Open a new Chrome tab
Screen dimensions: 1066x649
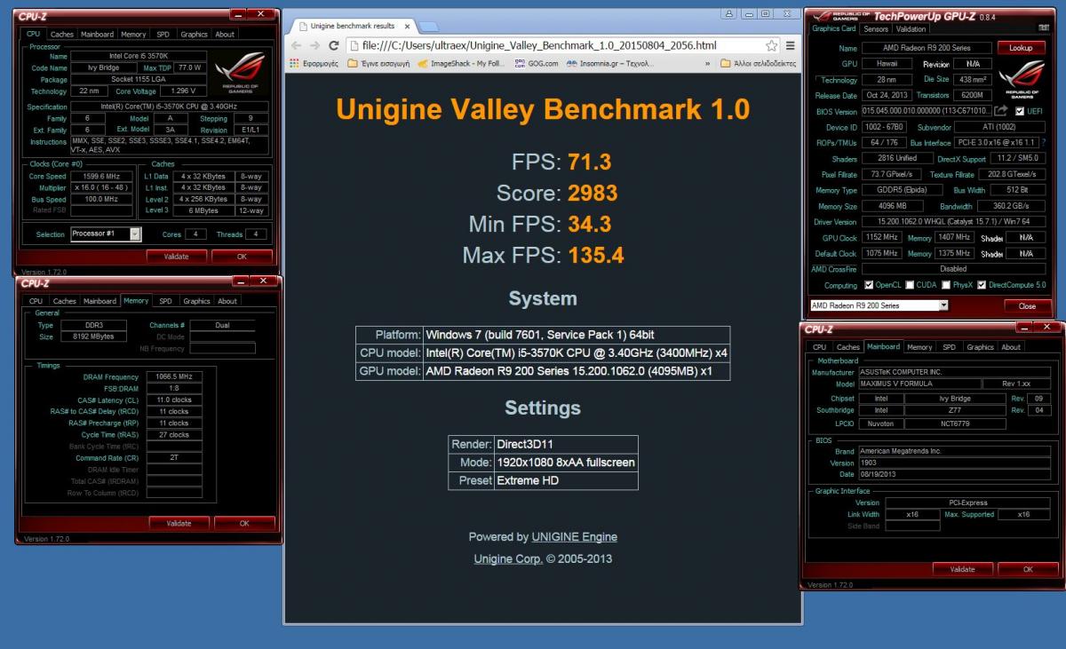428,27
